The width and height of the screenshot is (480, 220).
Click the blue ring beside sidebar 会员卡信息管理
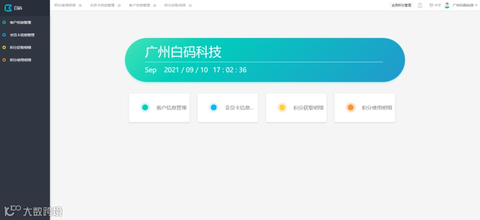pos(4,35)
